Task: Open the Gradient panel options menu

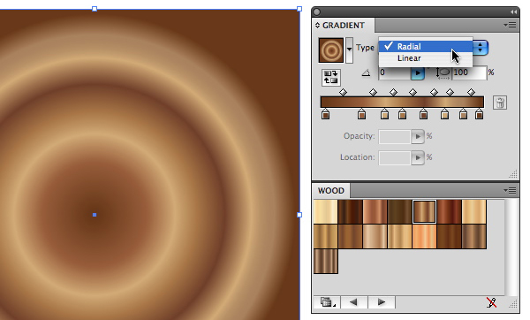Action: click(x=511, y=25)
